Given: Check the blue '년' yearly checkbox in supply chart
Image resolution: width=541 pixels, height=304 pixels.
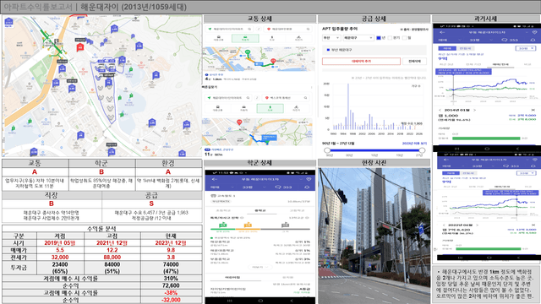Looking at the screenshot, I should (x=379, y=38).
